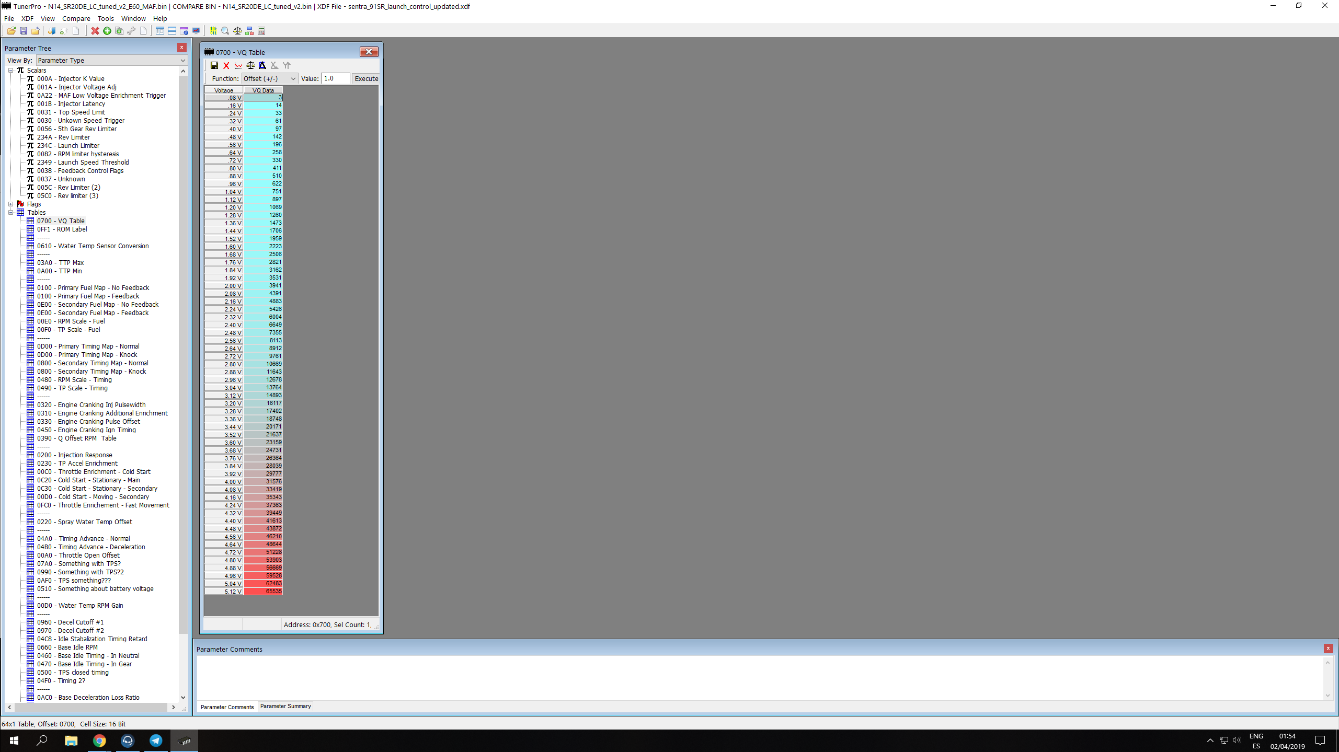Click the Save Bin floppy icon
Image resolution: width=1339 pixels, height=752 pixels.
[x=23, y=31]
